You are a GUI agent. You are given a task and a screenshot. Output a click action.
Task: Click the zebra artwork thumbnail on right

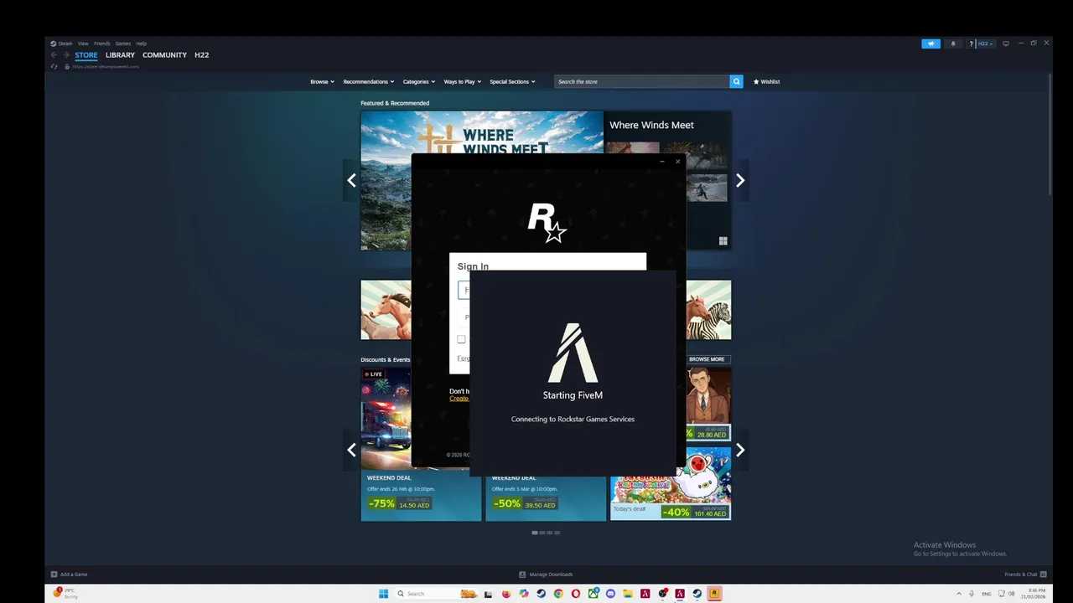tap(709, 310)
